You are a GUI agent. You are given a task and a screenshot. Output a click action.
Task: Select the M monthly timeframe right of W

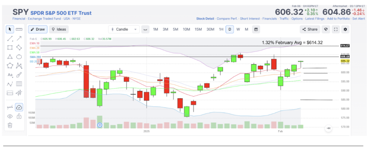[246, 30]
